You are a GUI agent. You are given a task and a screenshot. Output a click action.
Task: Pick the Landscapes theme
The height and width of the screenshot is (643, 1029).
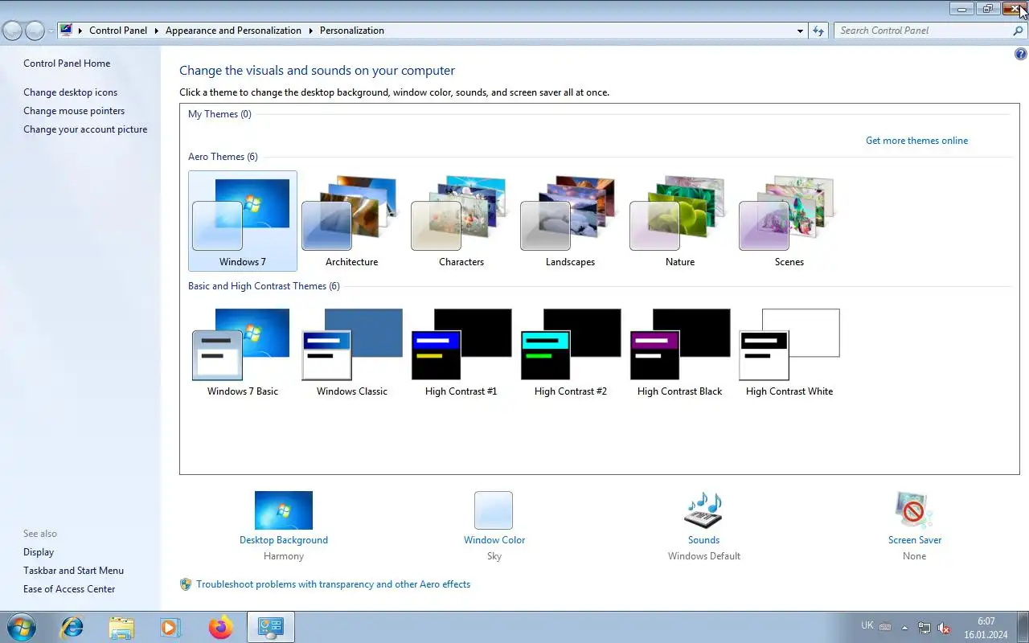coord(571,221)
